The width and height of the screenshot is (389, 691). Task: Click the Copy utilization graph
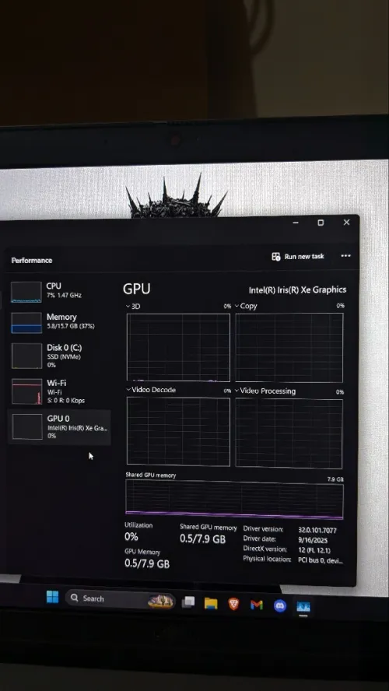click(289, 347)
